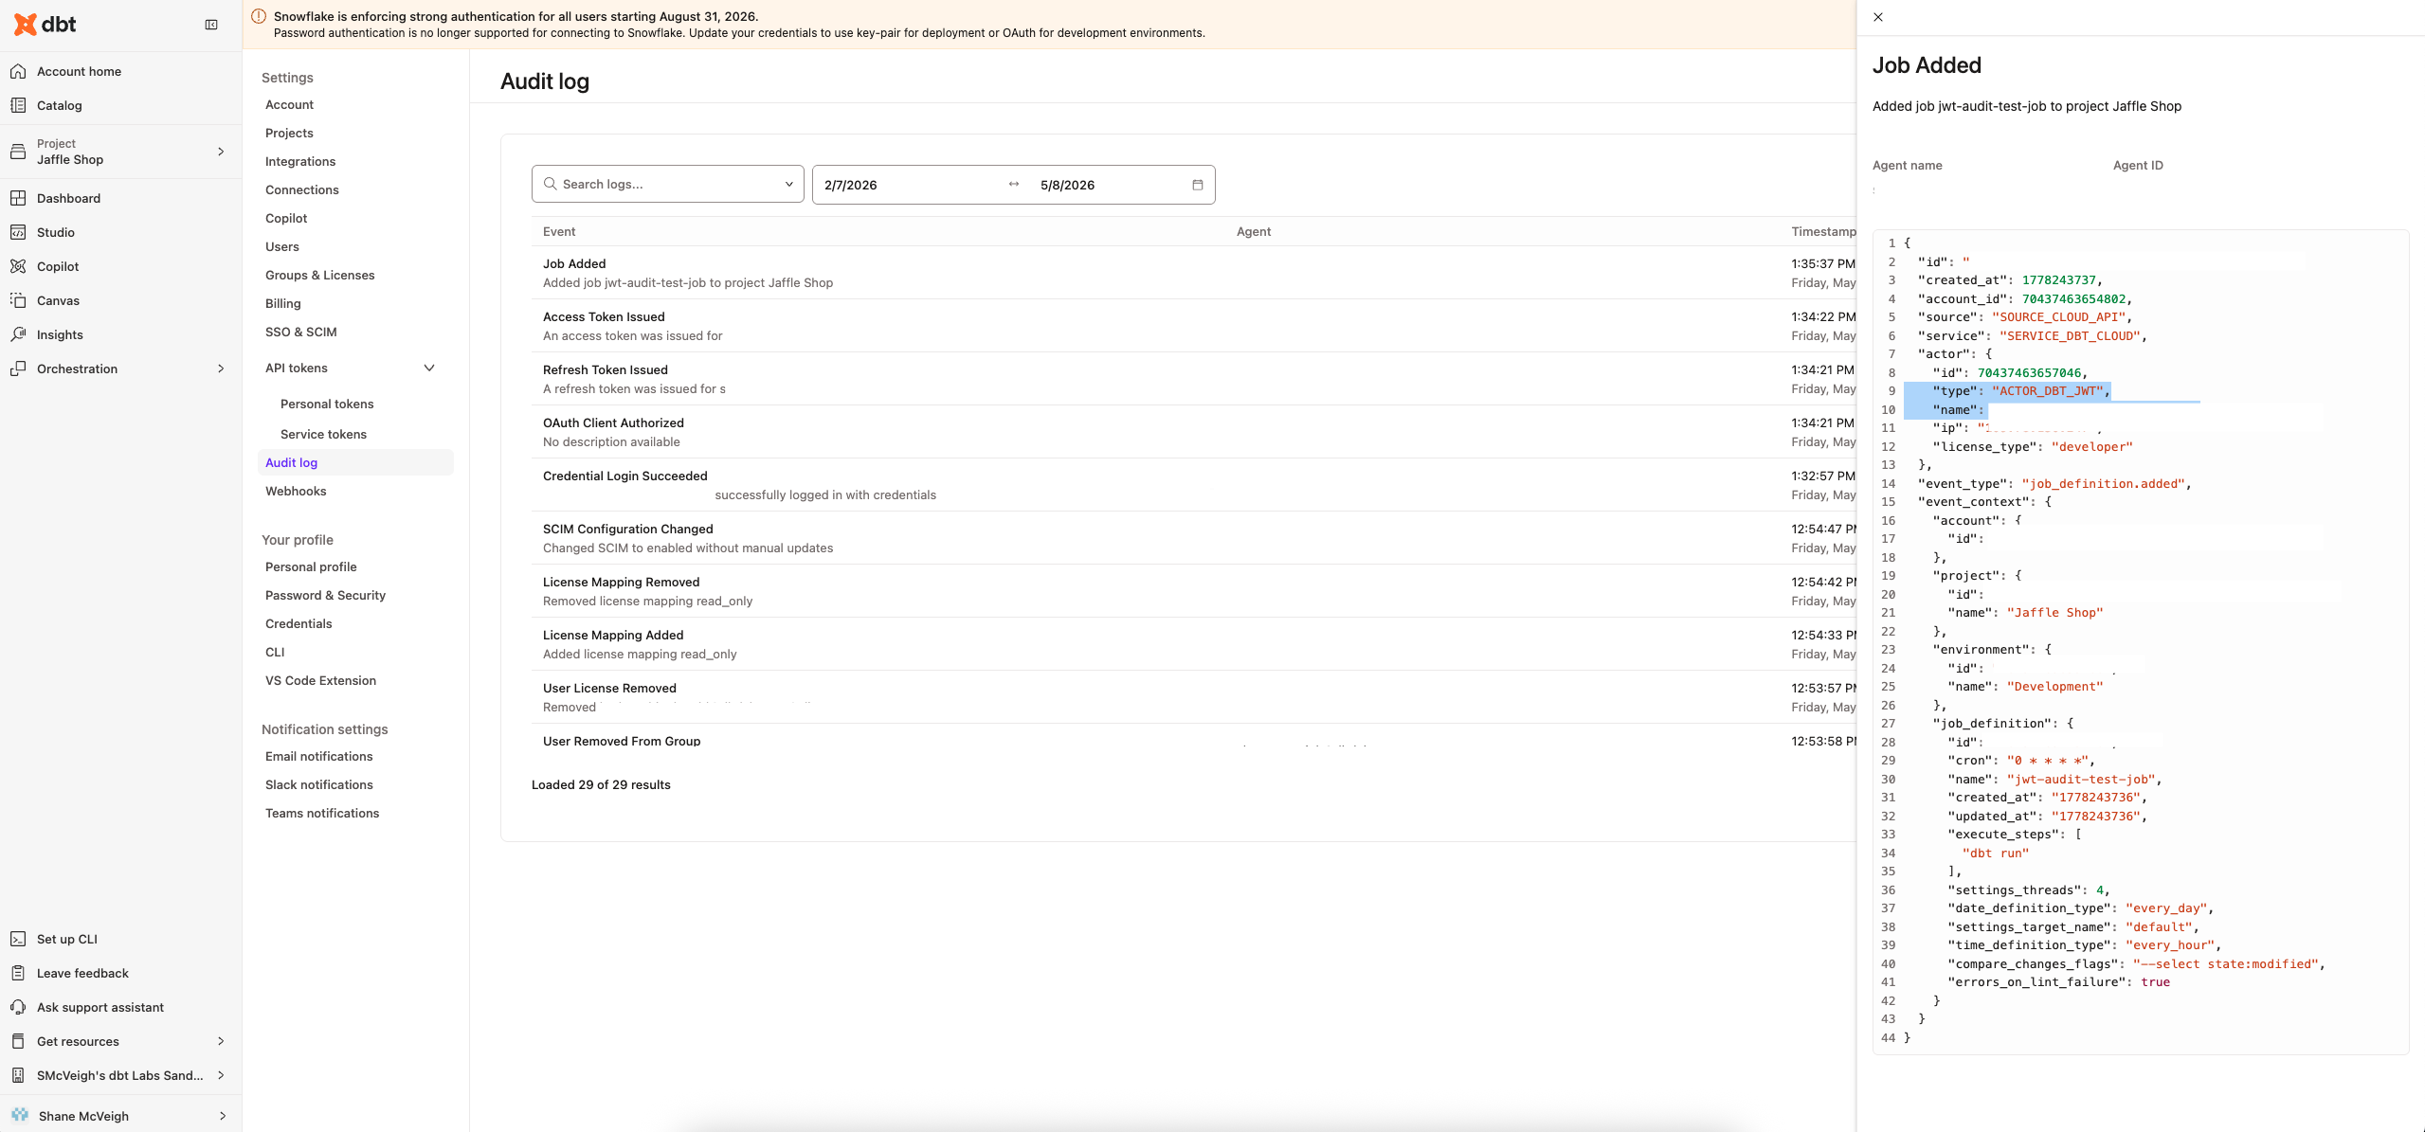
Task: Expand the Project Jaffle Shop chevron
Action: (x=221, y=152)
